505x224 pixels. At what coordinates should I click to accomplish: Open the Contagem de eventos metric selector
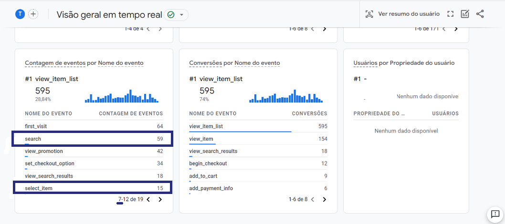point(55,63)
